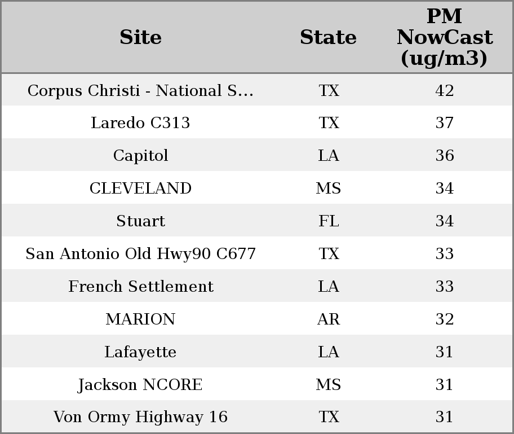Sort by the State column header
The height and width of the screenshot is (434, 514).
coord(328,37)
